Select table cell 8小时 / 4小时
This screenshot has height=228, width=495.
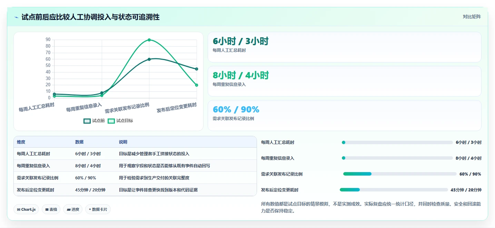tap(88, 166)
